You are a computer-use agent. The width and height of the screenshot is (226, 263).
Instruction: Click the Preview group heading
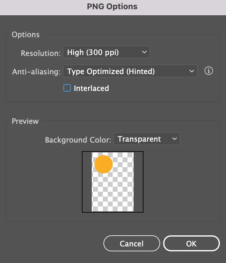click(x=25, y=121)
